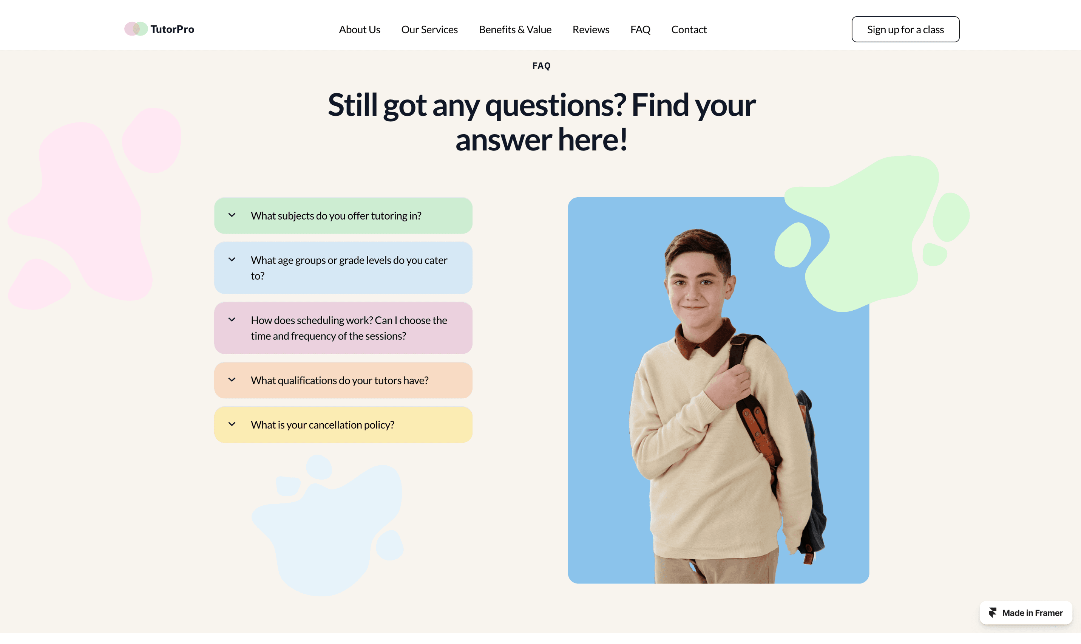Select Benefits & Value nav link
Viewport: 1081px width, 644px height.
[515, 29]
